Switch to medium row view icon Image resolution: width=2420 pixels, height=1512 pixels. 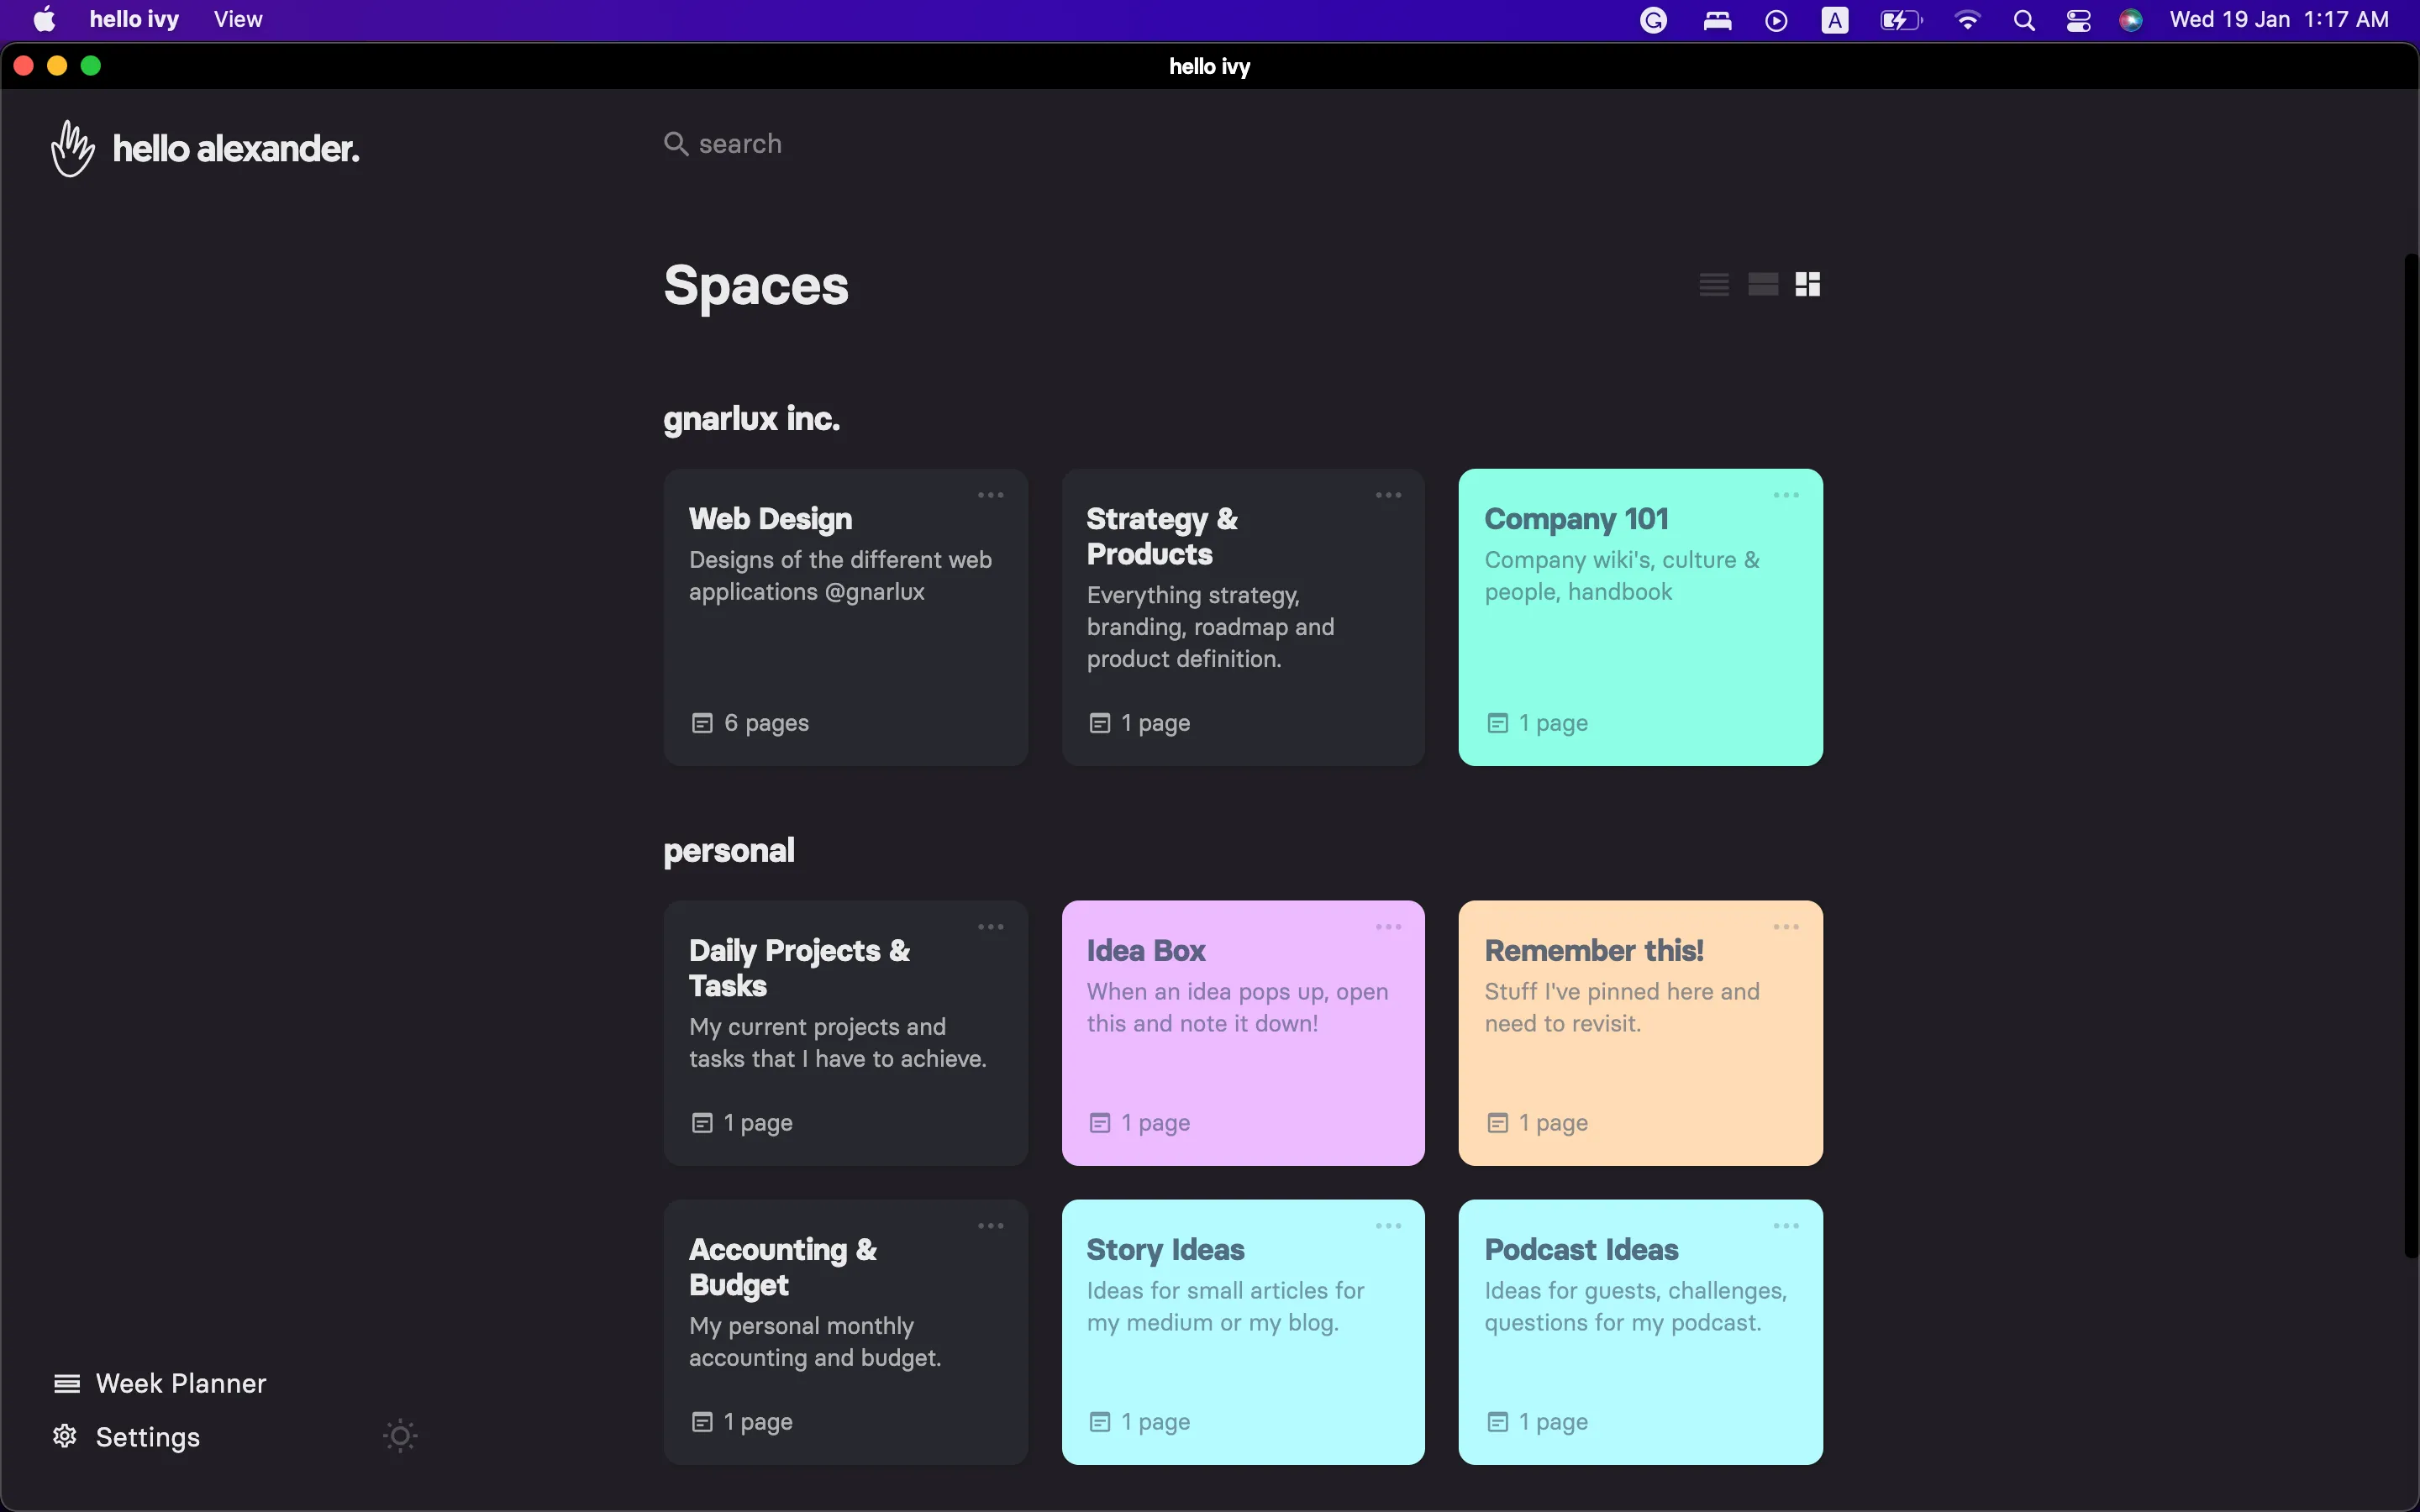coord(1762,285)
